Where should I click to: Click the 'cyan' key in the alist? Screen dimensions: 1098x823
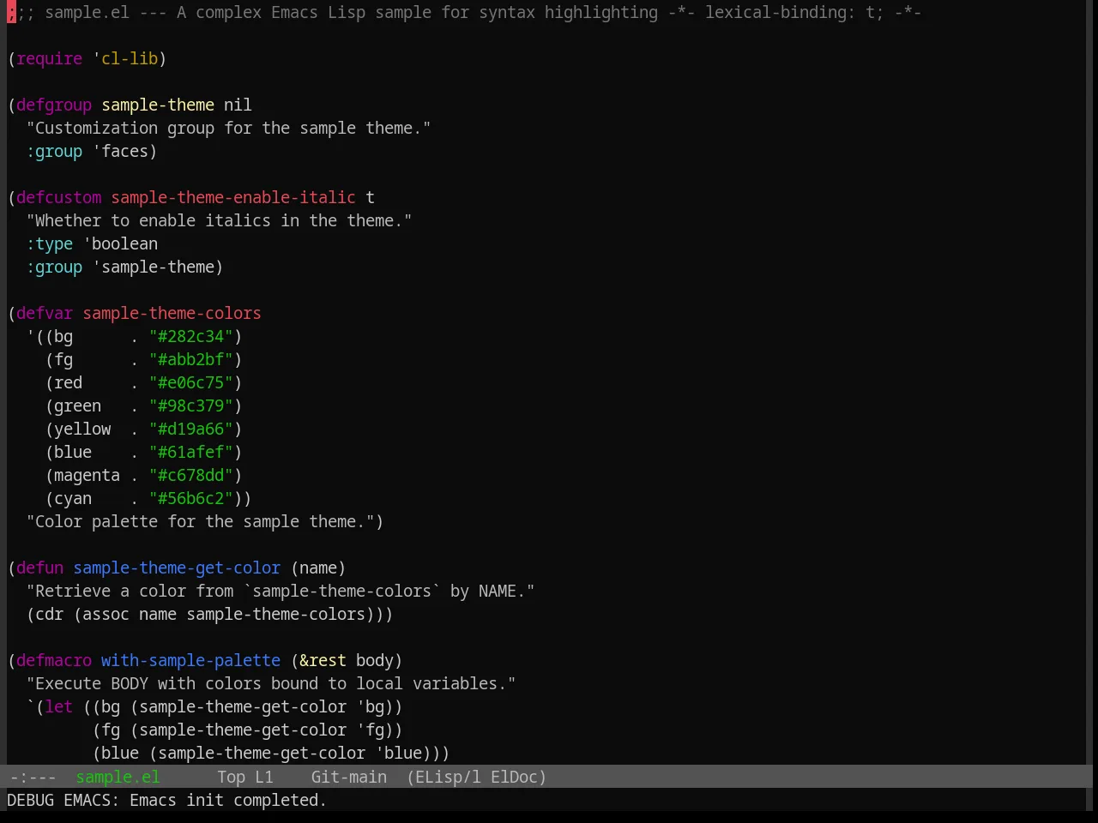[73, 498]
